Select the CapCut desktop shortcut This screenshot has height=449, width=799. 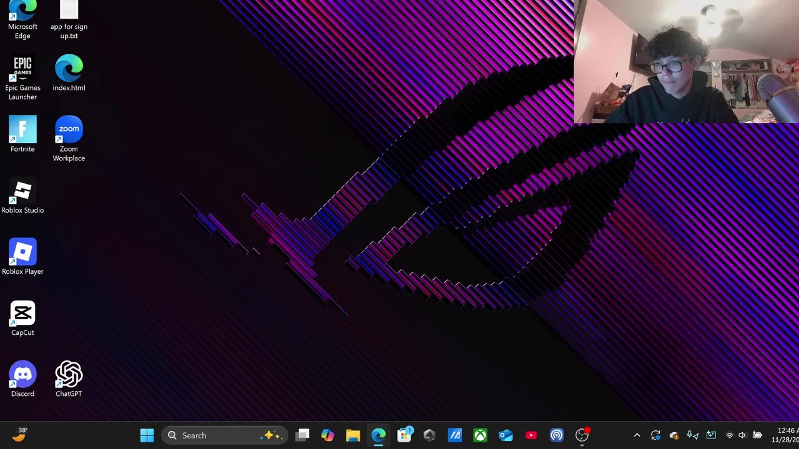(22, 319)
